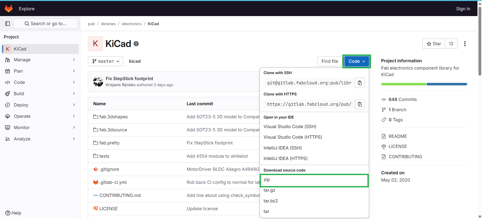The image size is (482, 219).
Task: Open in Visual Studio Code (SSH)
Action: tap(314, 127)
